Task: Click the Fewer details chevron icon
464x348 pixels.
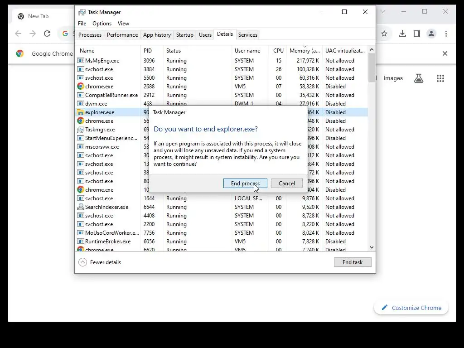Action: (x=82, y=262)
